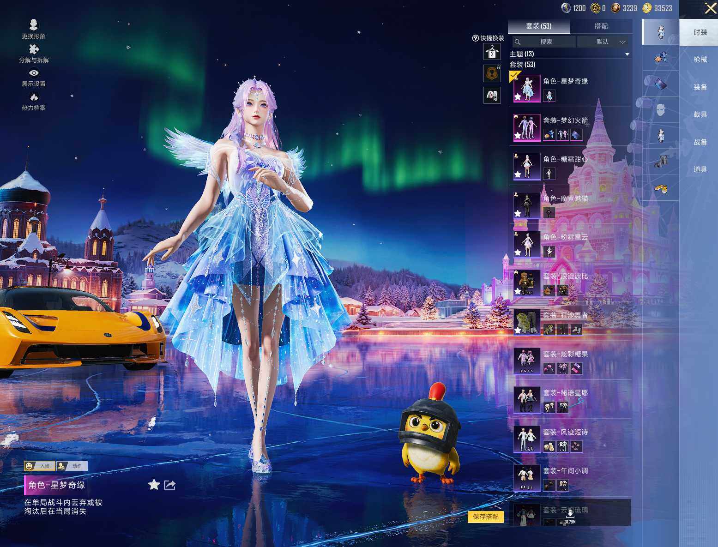This screenshot has height=547, width=718.
Task: Select the 入场 entrance emote tag
Action: pyautogui.click(x=40, y=466)
